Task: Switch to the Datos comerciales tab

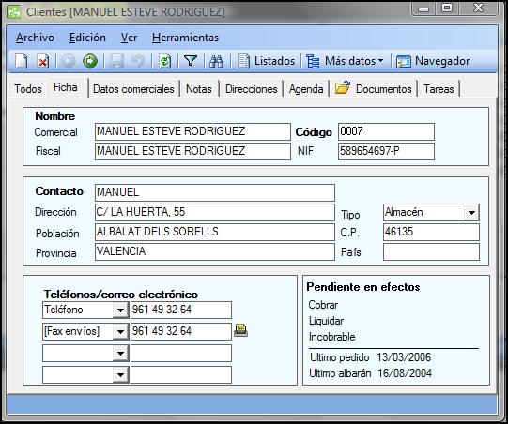Action: click(x=133, y=89)
